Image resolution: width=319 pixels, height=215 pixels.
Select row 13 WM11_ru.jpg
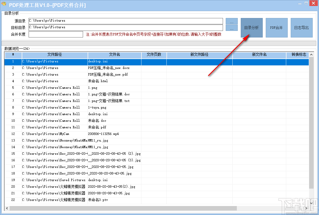[x=157, y=141]
